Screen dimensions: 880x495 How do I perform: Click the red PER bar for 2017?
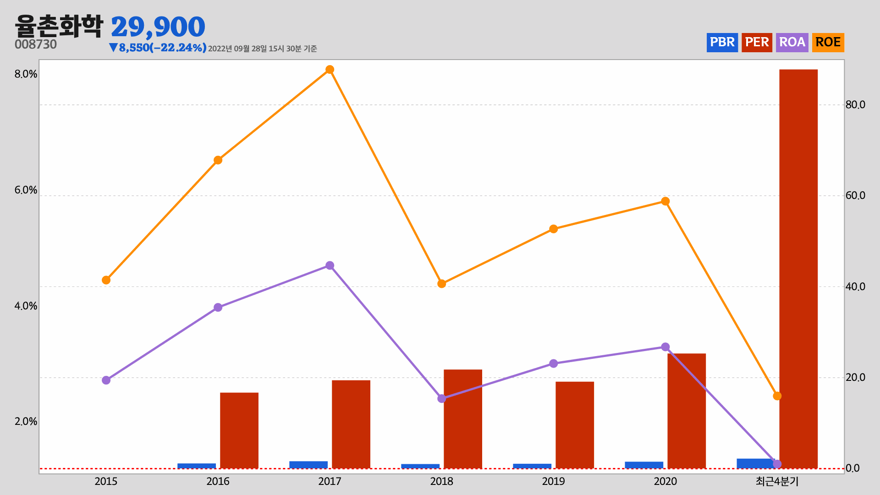351,424
